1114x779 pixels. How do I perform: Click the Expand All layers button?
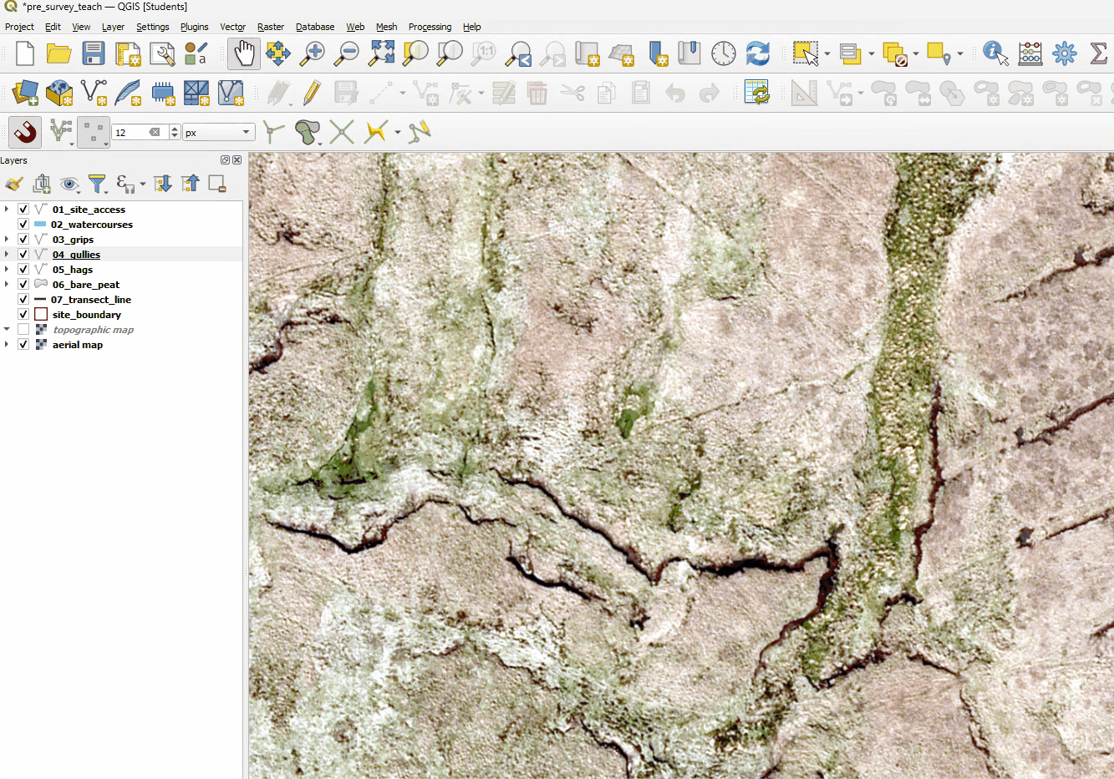[x=161, y=183]
